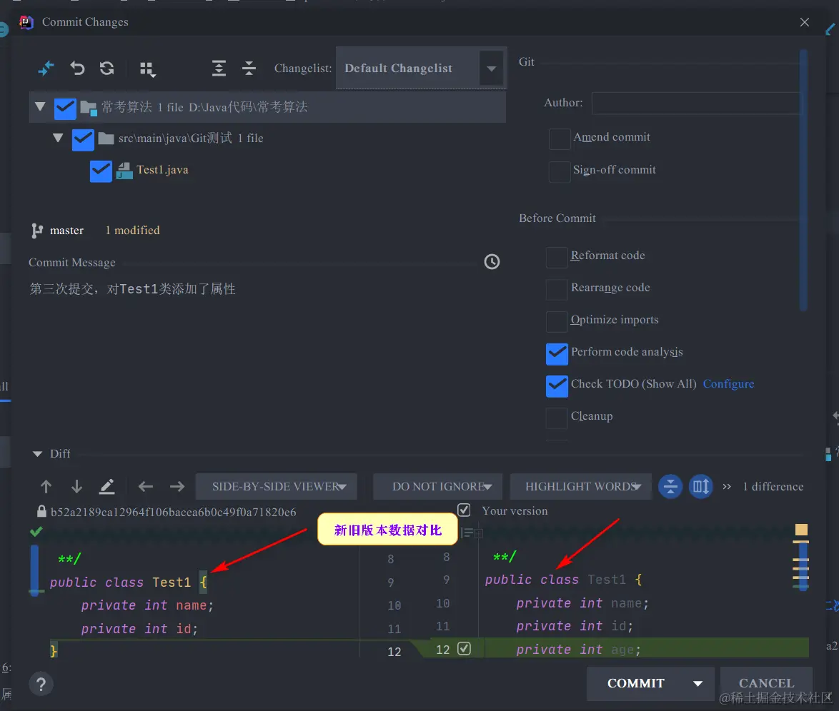Enable Optimize imports checkbox
The width and height of the screenshot is (839, 711).
pyautogui.click(x=557, y=321)
